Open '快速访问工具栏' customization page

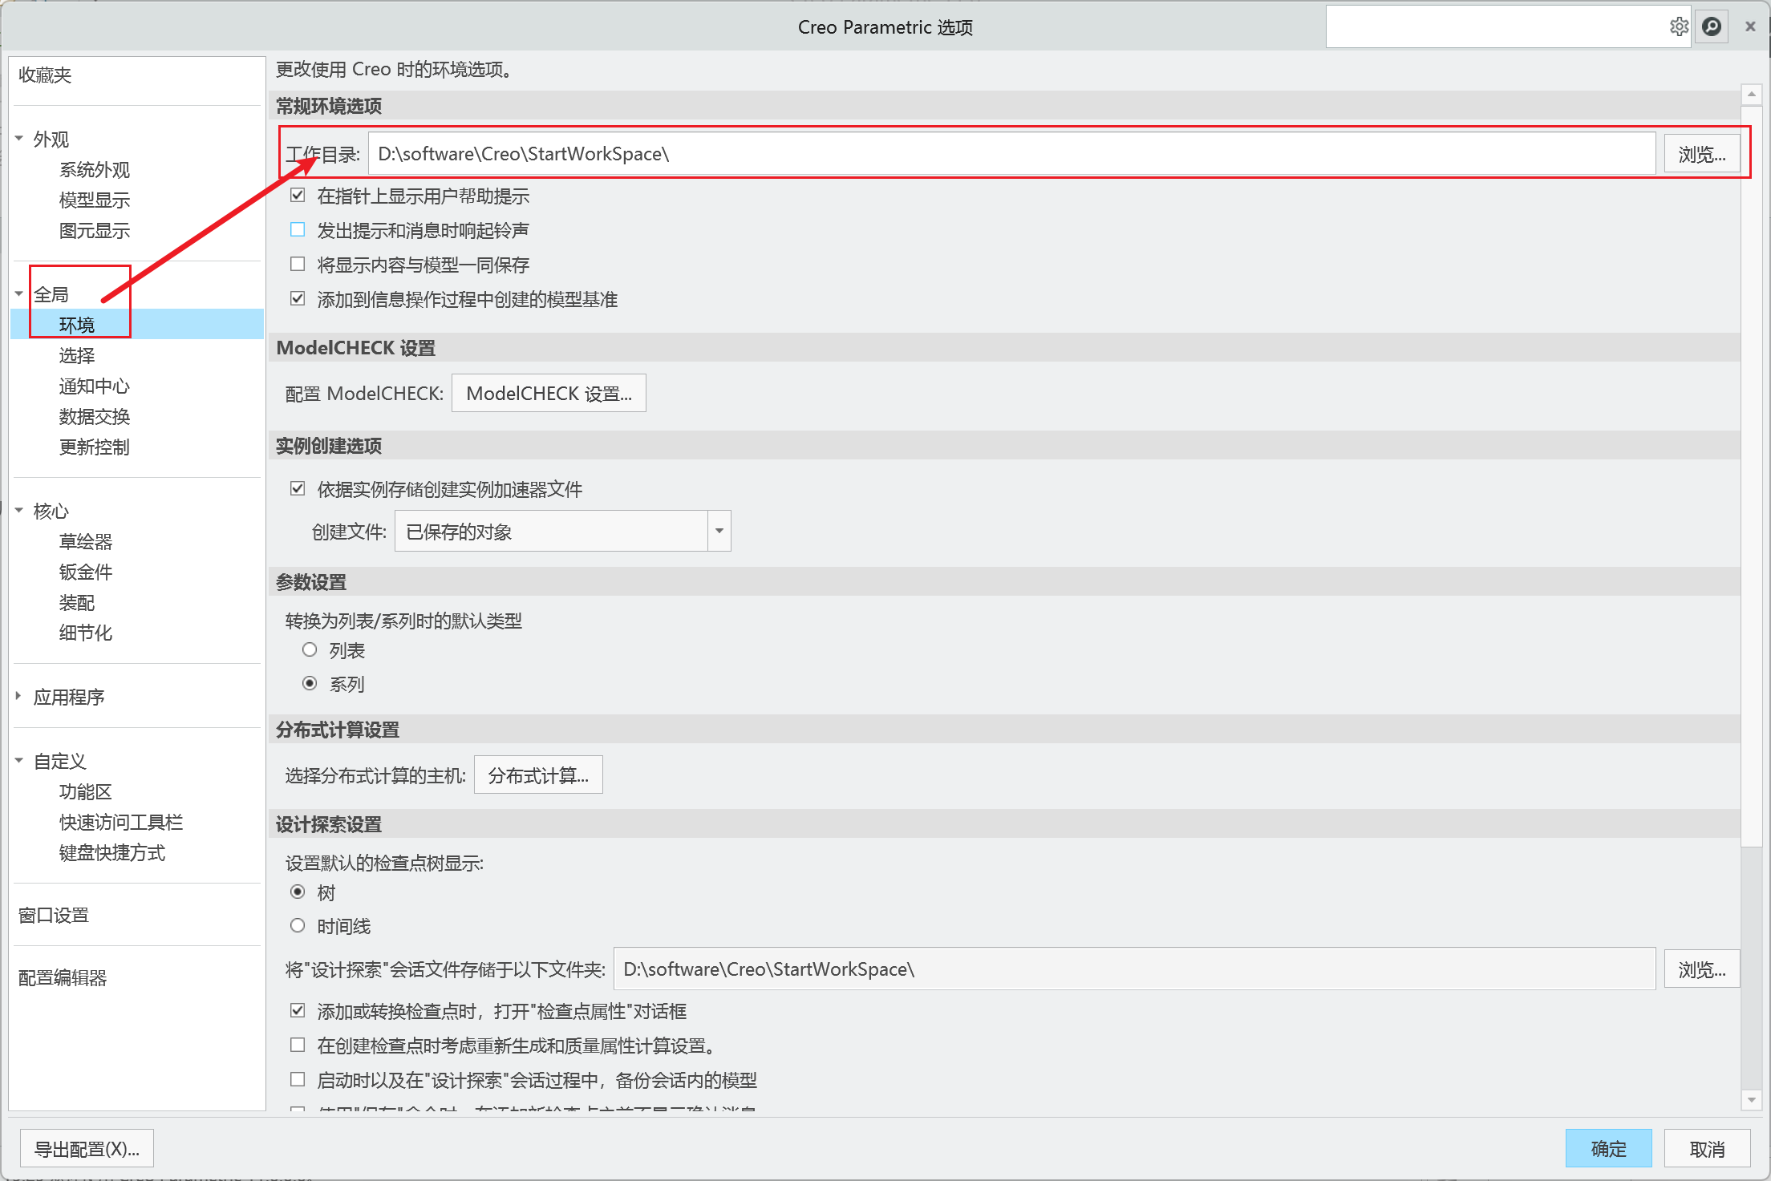pyautogui.click(x=121, y=823)
